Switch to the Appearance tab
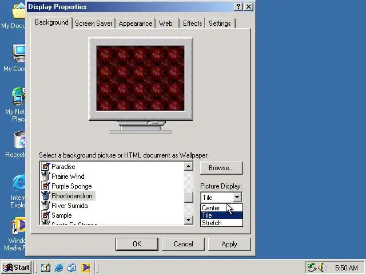This screenshot has width=366, height=275. point(136,23)
